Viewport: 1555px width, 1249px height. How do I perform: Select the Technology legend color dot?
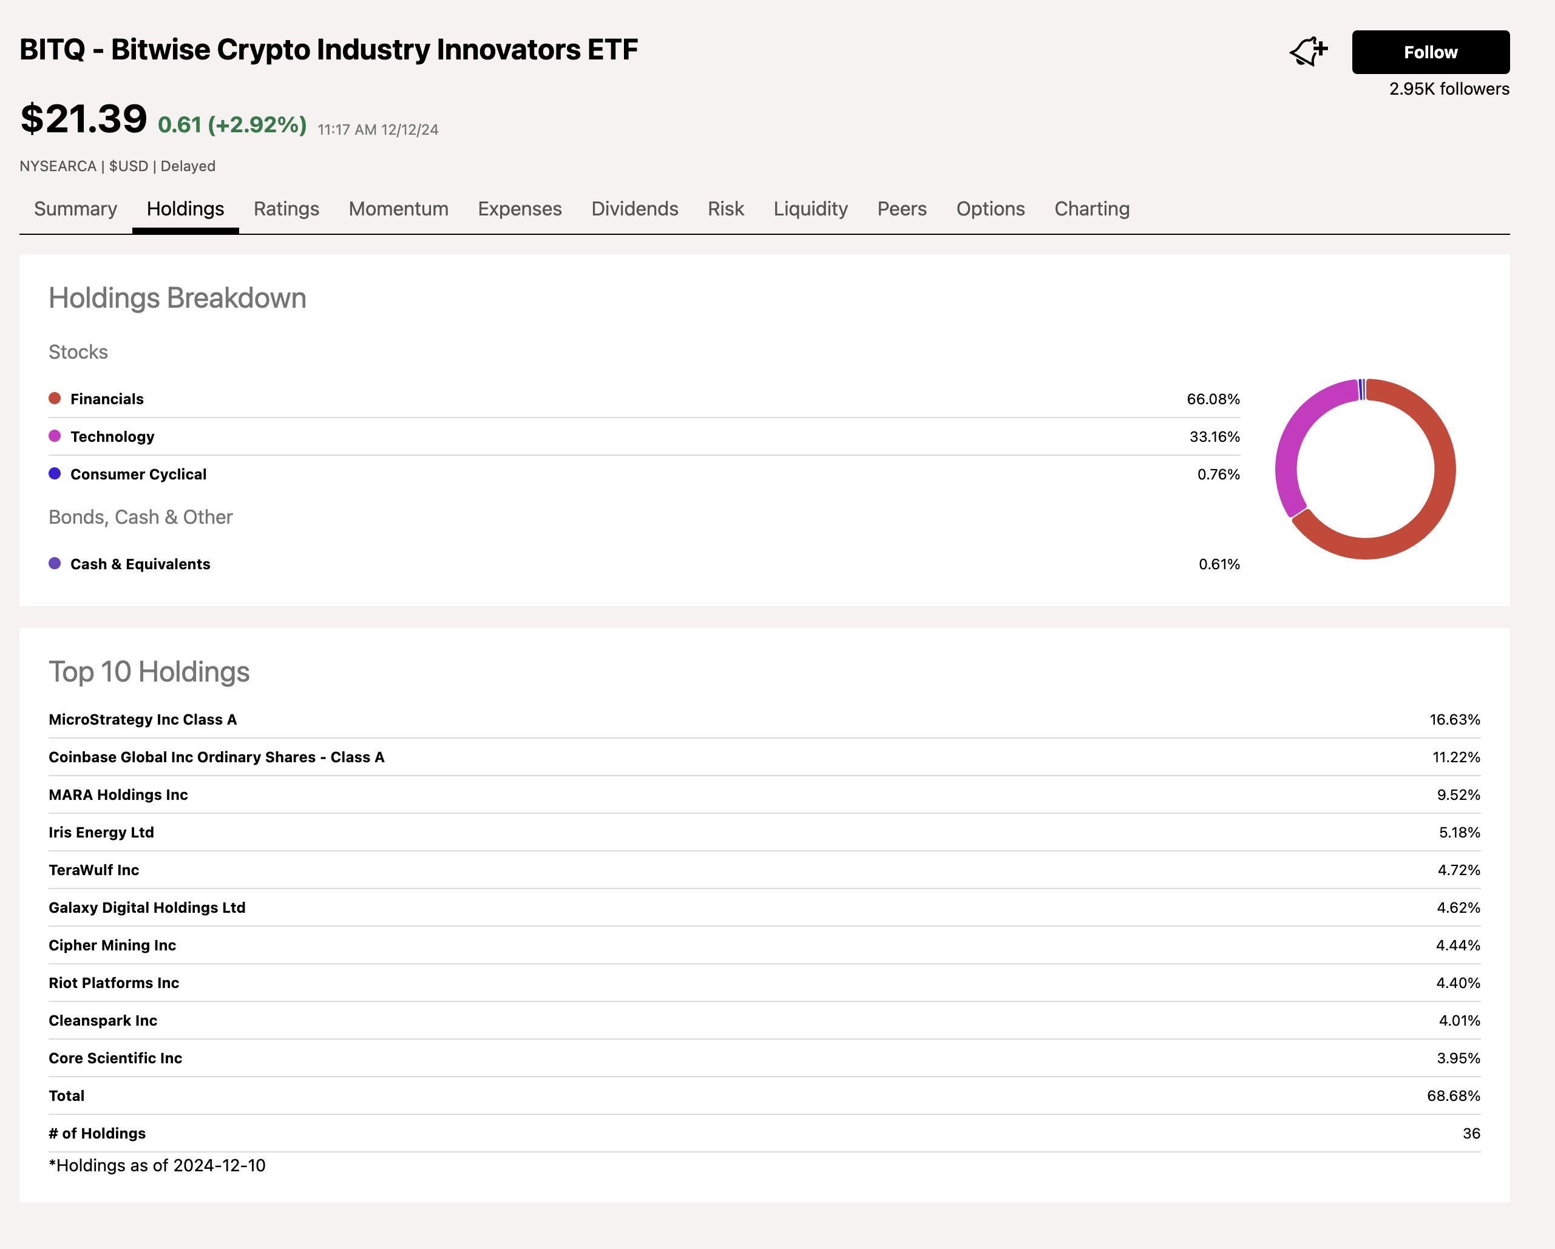[x=54, y=436]
